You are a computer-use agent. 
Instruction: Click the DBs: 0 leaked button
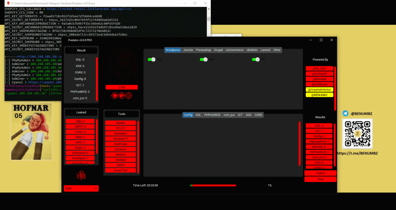coord(80,121)
